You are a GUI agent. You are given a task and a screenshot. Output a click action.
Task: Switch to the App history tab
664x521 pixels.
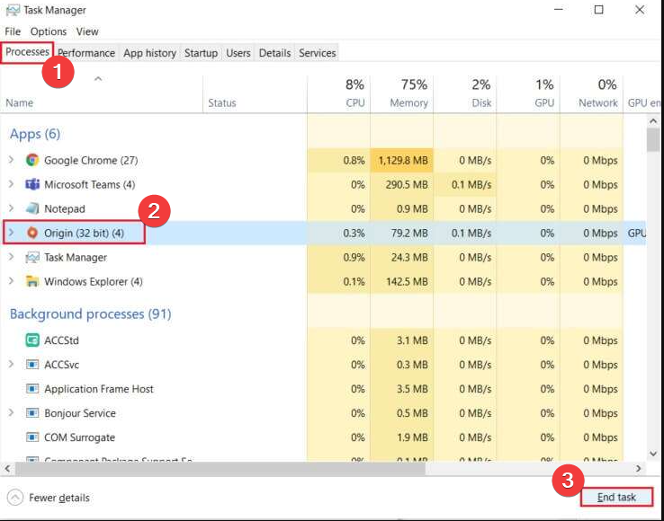pyautogui.click(x=149, y=53)
